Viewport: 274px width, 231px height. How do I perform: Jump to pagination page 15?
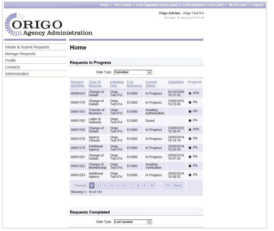coord(167,185)
